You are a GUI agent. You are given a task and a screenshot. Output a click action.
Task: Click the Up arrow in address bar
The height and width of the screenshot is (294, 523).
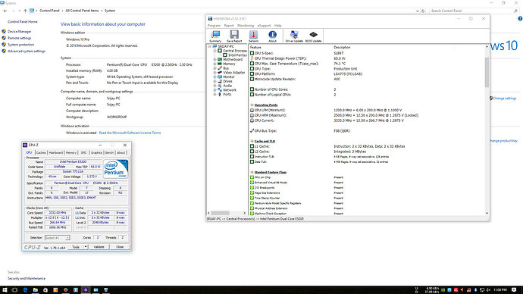25,11
